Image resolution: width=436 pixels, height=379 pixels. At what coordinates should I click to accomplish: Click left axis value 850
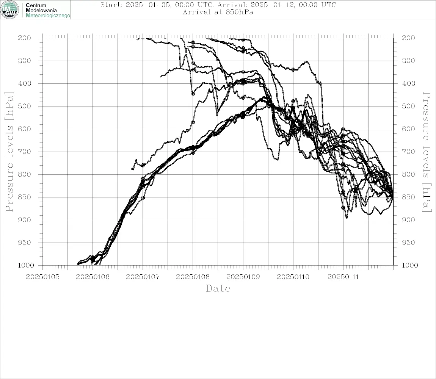point(24,197)
